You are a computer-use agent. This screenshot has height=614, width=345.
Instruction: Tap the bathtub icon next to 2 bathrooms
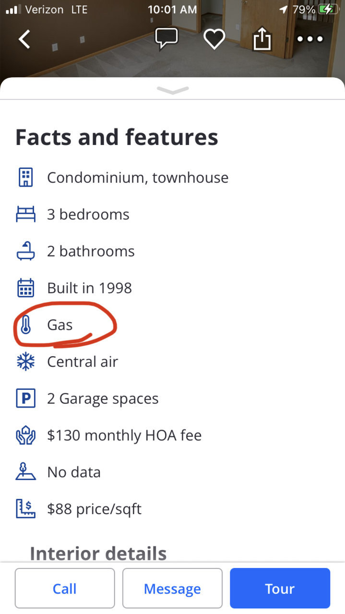coord(25,251)
